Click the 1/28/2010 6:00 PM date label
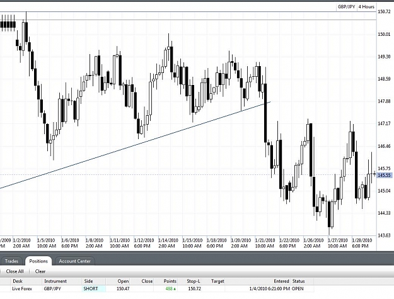394x299 pixels. coord(362,243)
